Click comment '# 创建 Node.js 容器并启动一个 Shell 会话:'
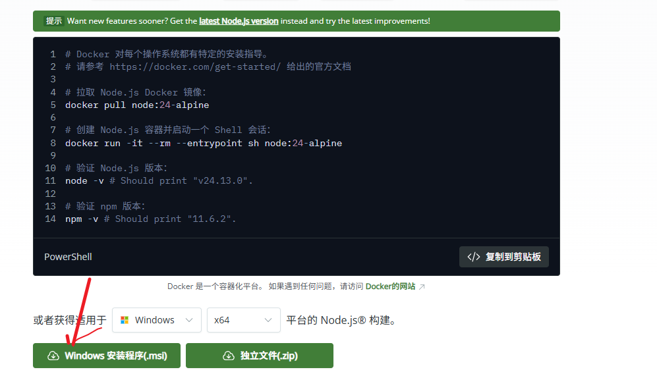The image size is (657, 376). tap(168, 130)
